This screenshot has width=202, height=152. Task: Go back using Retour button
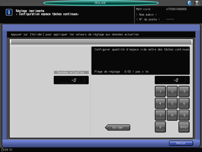click(x=181, y=143)
